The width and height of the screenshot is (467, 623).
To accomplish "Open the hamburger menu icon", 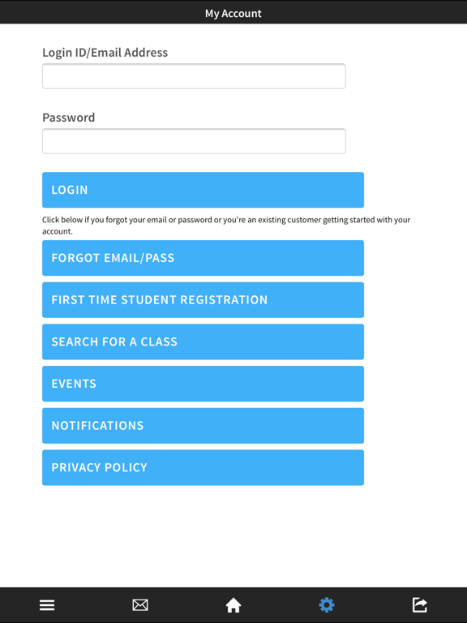I will [x=47, y=605].
